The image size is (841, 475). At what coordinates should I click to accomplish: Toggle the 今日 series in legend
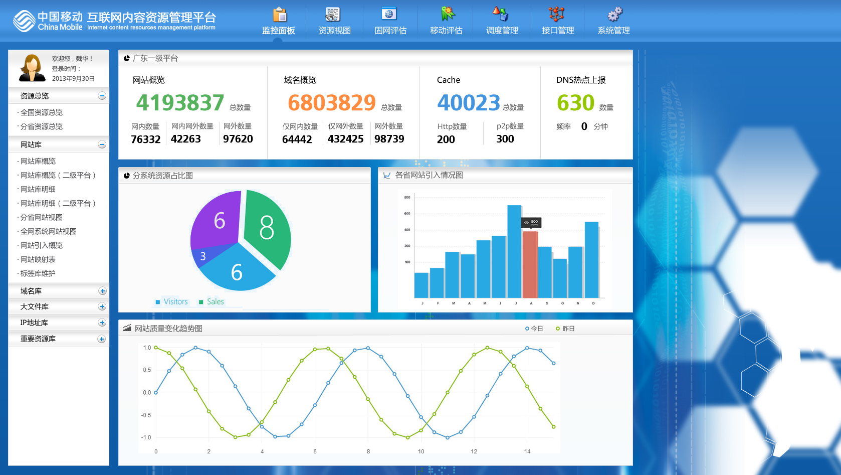coord(534,329)
